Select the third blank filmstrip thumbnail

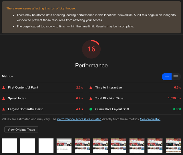click(x=46, y=146)
